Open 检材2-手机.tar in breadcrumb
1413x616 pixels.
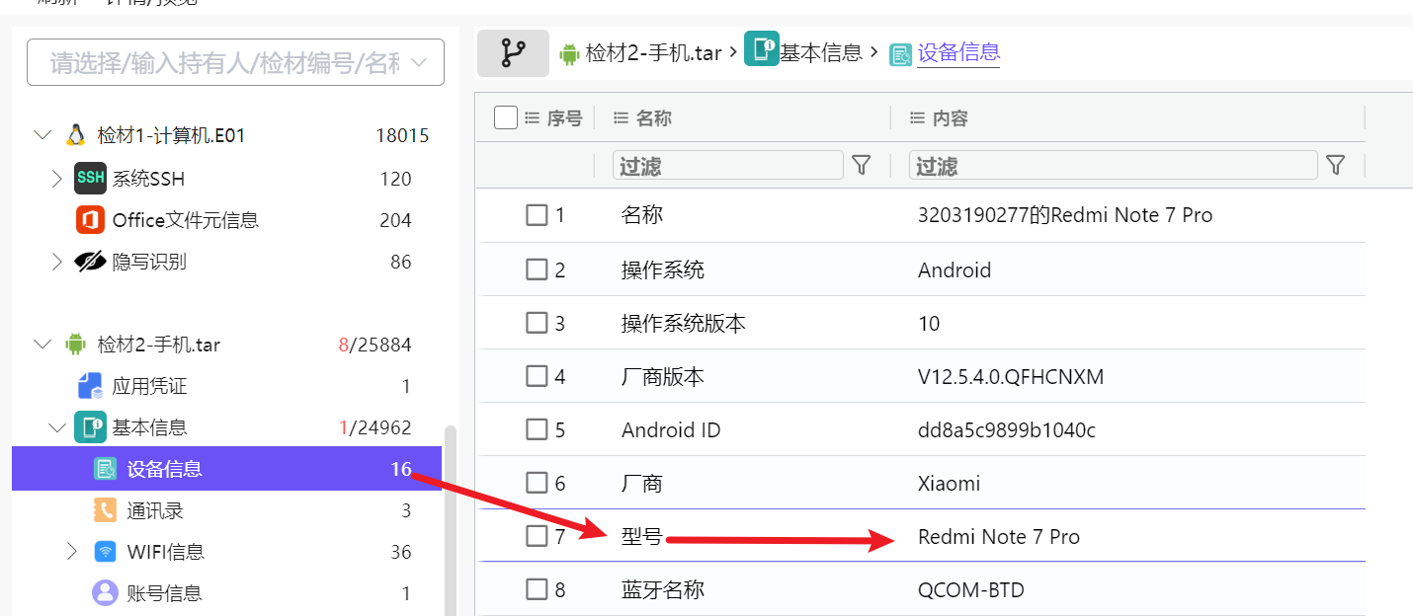click(x=640, y=53)
